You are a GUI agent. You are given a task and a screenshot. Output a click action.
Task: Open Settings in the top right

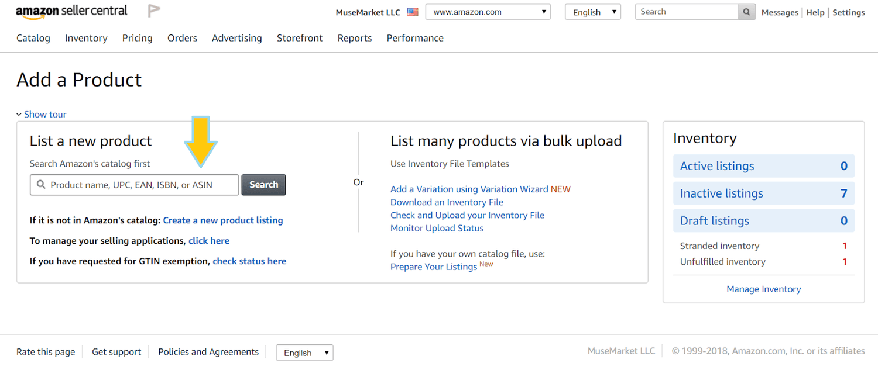coord(848,12)
